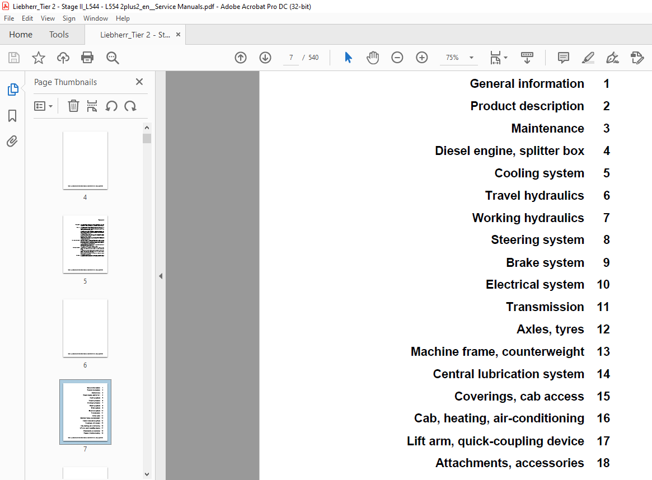
Task: Expand the fit page options arrow
Action: tap(505, 58)
